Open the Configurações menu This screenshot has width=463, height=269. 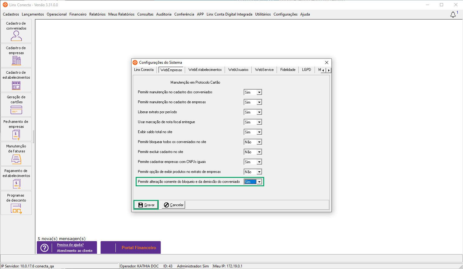285,14
